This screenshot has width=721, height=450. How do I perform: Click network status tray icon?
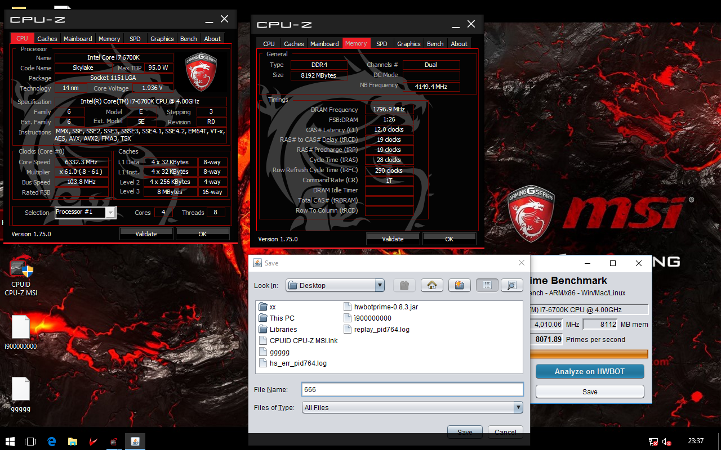coord(653,442)
